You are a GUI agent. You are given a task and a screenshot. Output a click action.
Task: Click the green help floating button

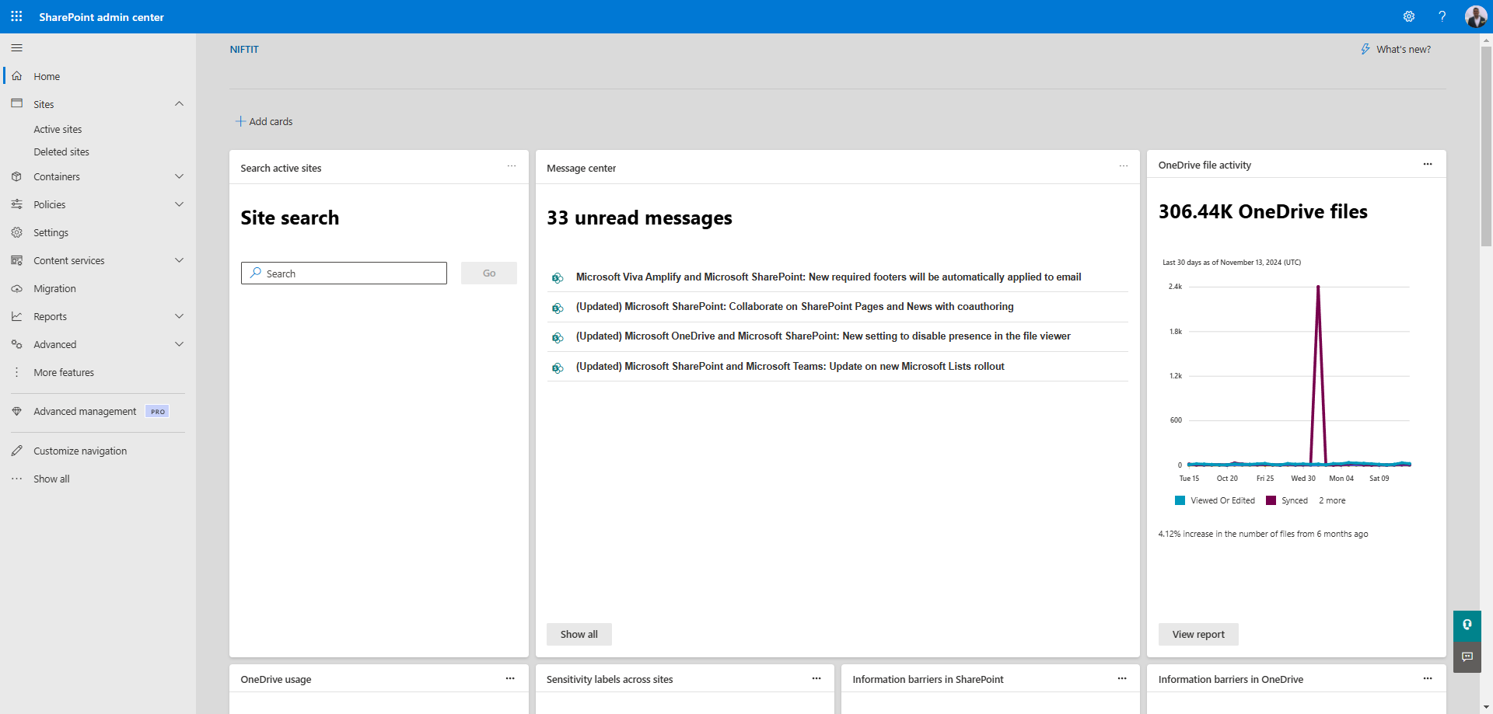1467,625
